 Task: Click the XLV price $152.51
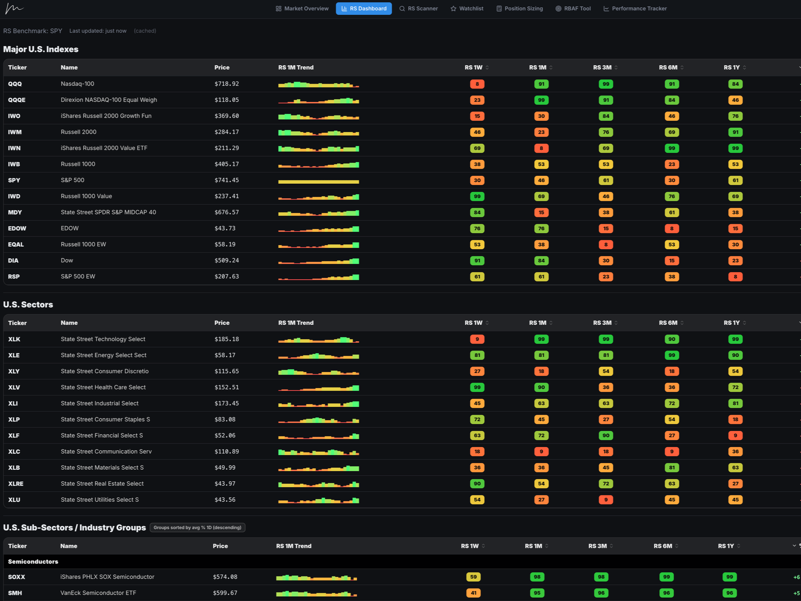(x=226, y=387)
